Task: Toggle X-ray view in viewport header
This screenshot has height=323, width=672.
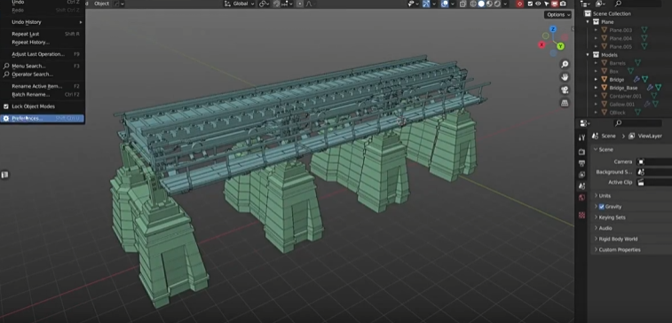Action: click(462, 4)
